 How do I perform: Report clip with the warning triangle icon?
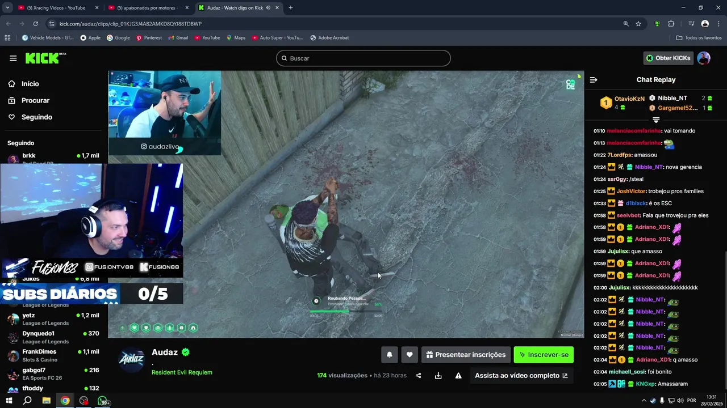pos(458,376)
